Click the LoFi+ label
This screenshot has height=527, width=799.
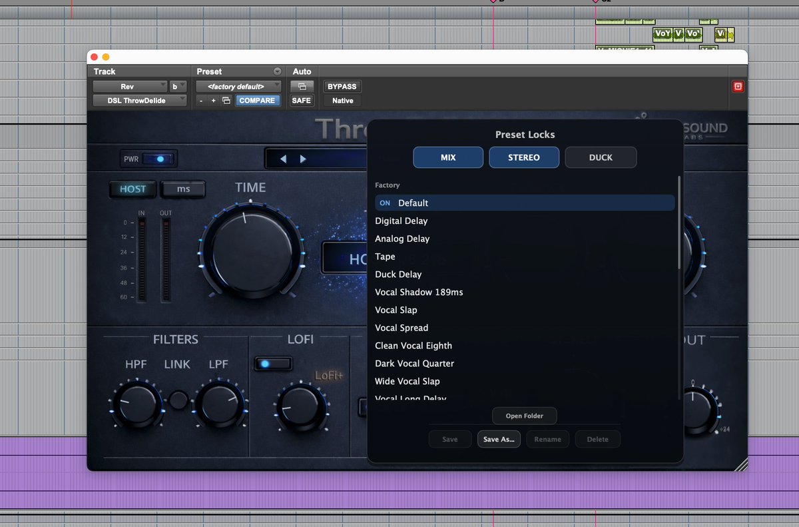tap(329, 375)
